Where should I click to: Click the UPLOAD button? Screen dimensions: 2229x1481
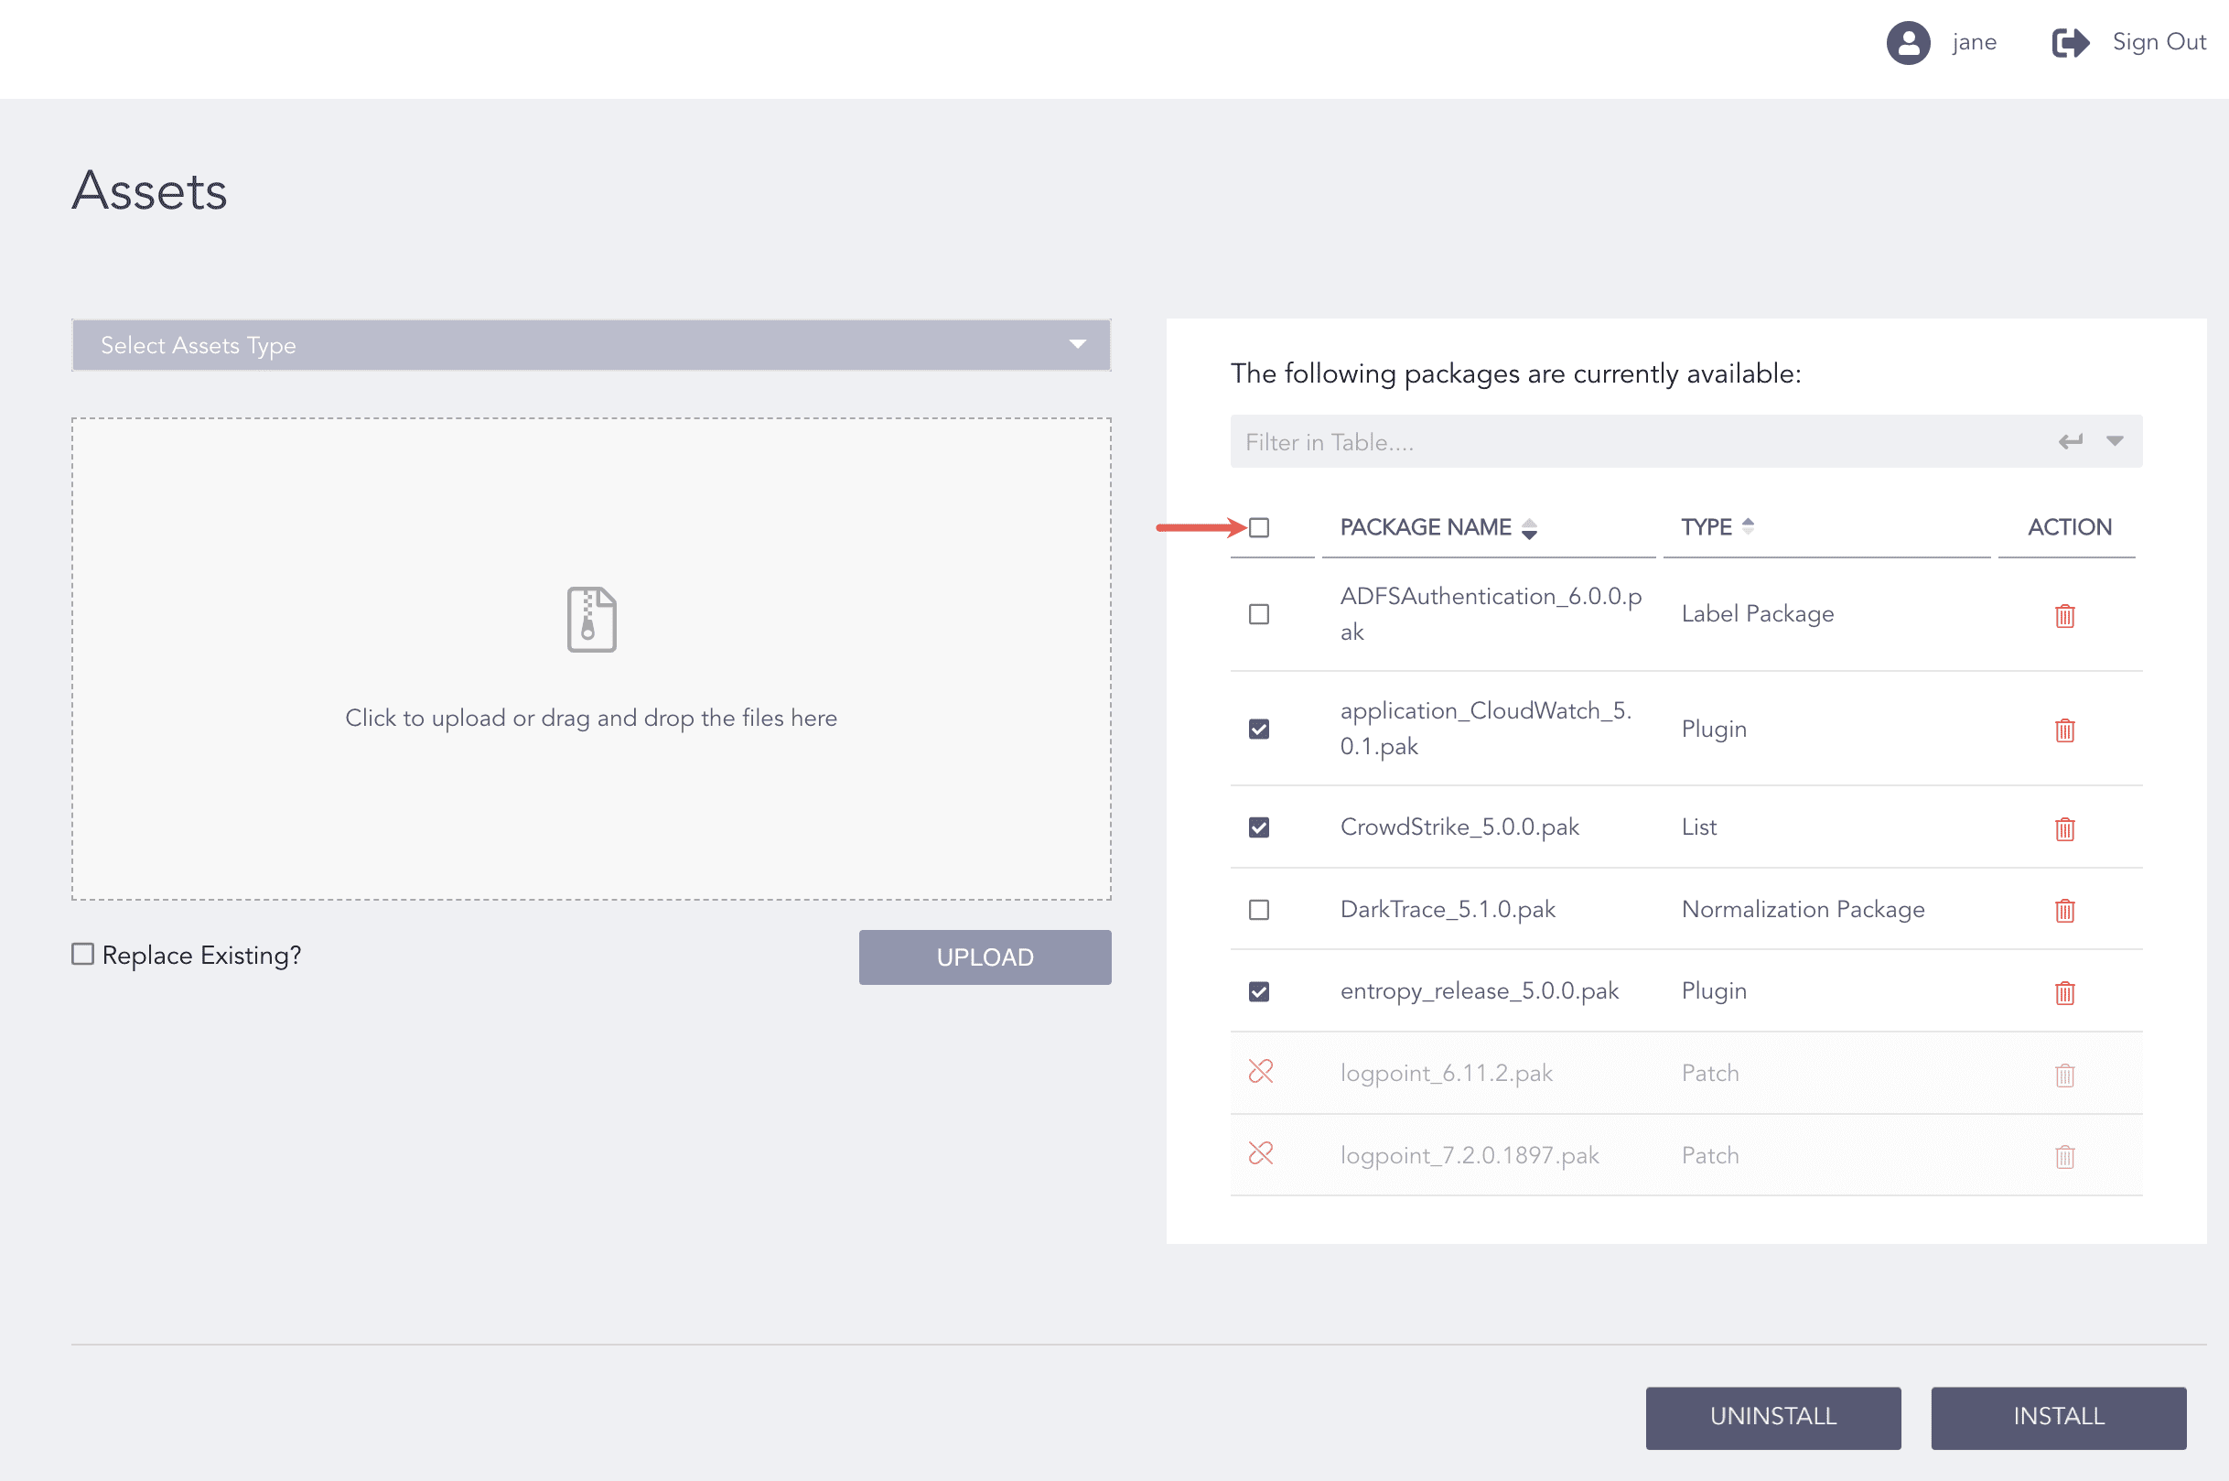pyautogui.click(x=985, y=957)
